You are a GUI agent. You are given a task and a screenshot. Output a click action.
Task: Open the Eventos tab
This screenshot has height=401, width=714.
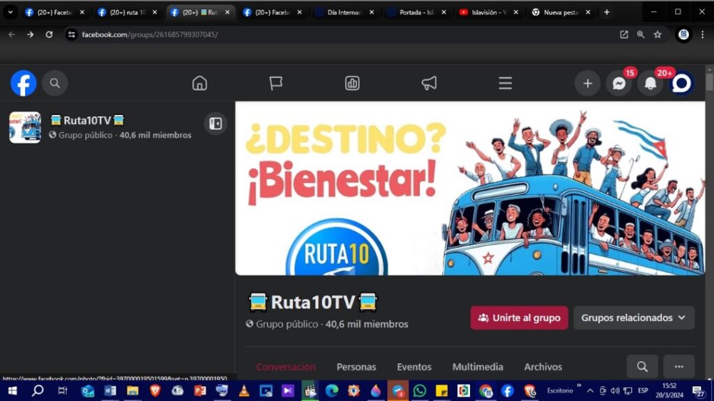pyautogui.click(x=414, y=367)
